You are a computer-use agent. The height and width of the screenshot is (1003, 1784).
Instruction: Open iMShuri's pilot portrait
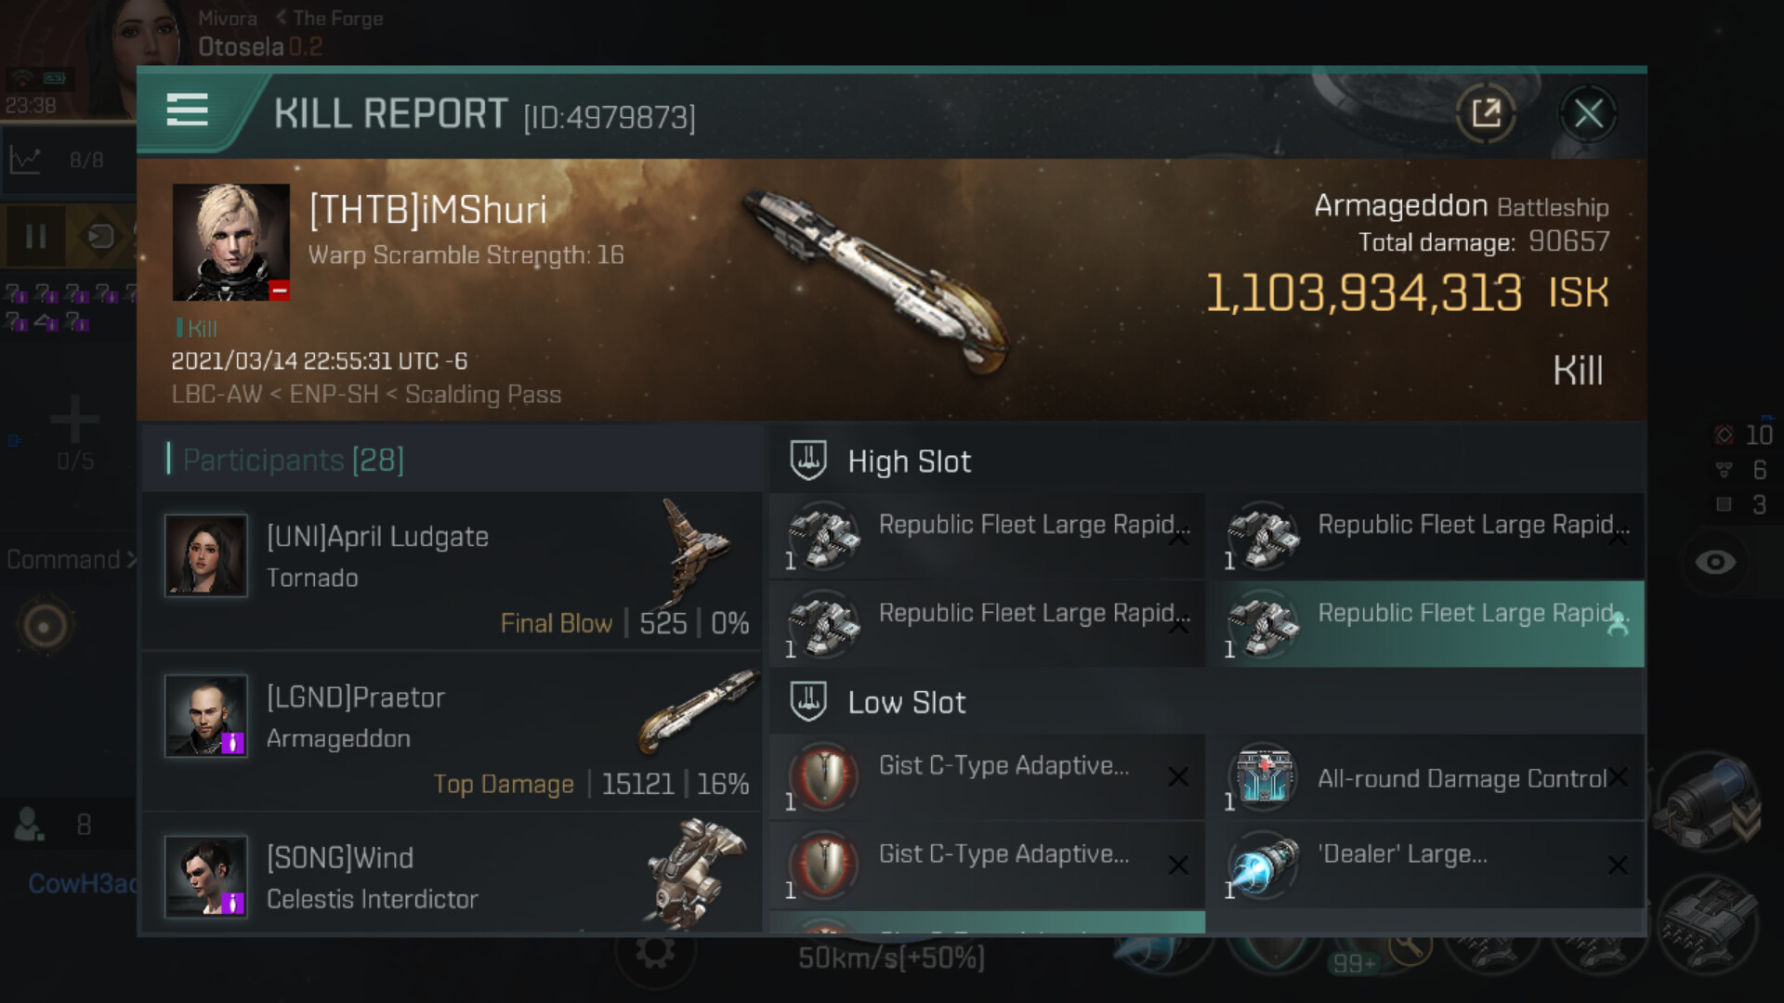pyautogui.click(x=231, y=242)
